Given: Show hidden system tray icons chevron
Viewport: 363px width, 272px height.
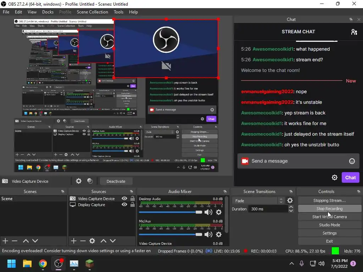Looking at the screenshot, I should tap(292, 263).
